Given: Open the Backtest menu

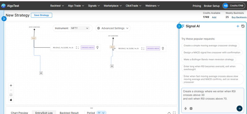Looking at the screenshot, I should click(57, 6).
